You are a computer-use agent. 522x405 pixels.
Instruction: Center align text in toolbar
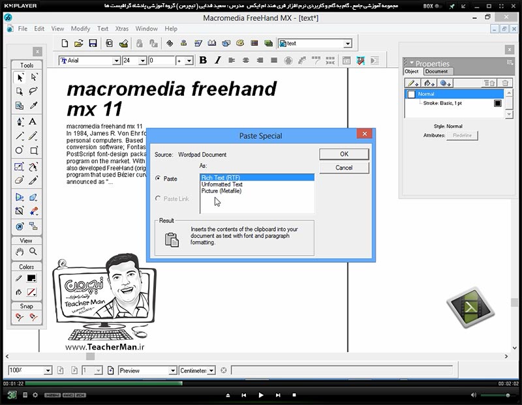coord(246,60)
